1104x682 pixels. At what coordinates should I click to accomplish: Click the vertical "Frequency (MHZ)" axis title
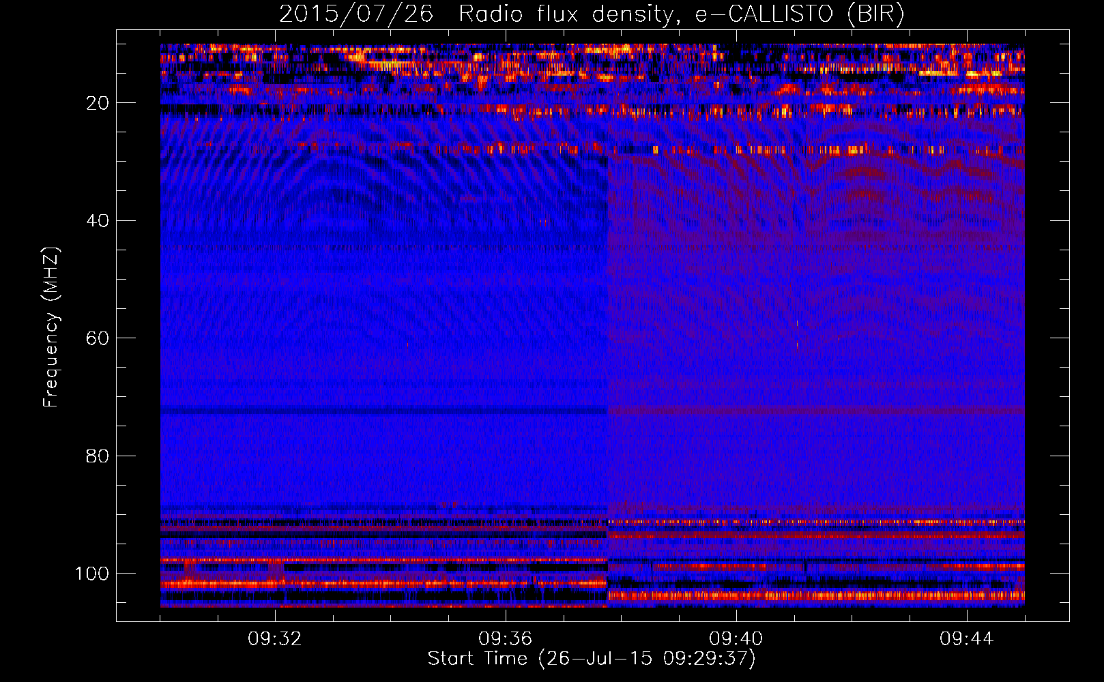pyautogui.click(x=51, y=327)
